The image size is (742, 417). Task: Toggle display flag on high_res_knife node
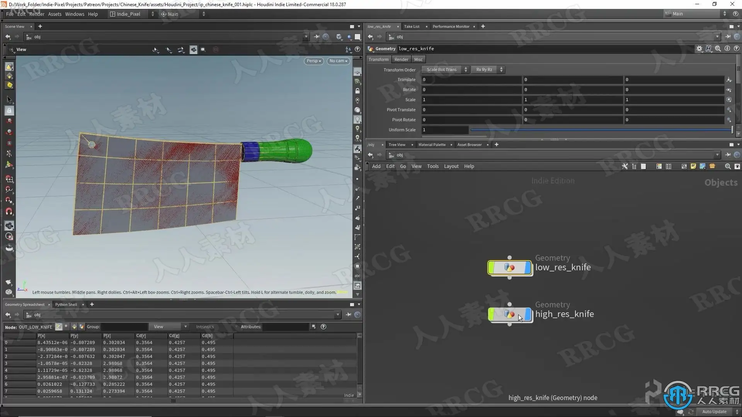pos(528,314)
